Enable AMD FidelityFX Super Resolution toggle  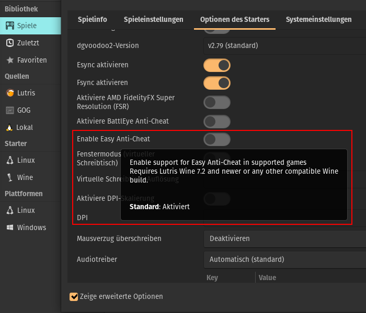click(217, 102)
